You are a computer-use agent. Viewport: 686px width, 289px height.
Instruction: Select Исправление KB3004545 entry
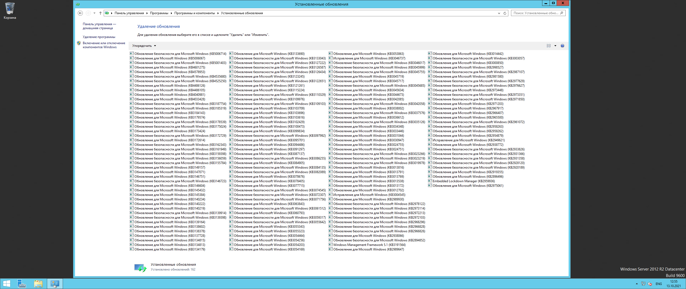coord(367,195)
